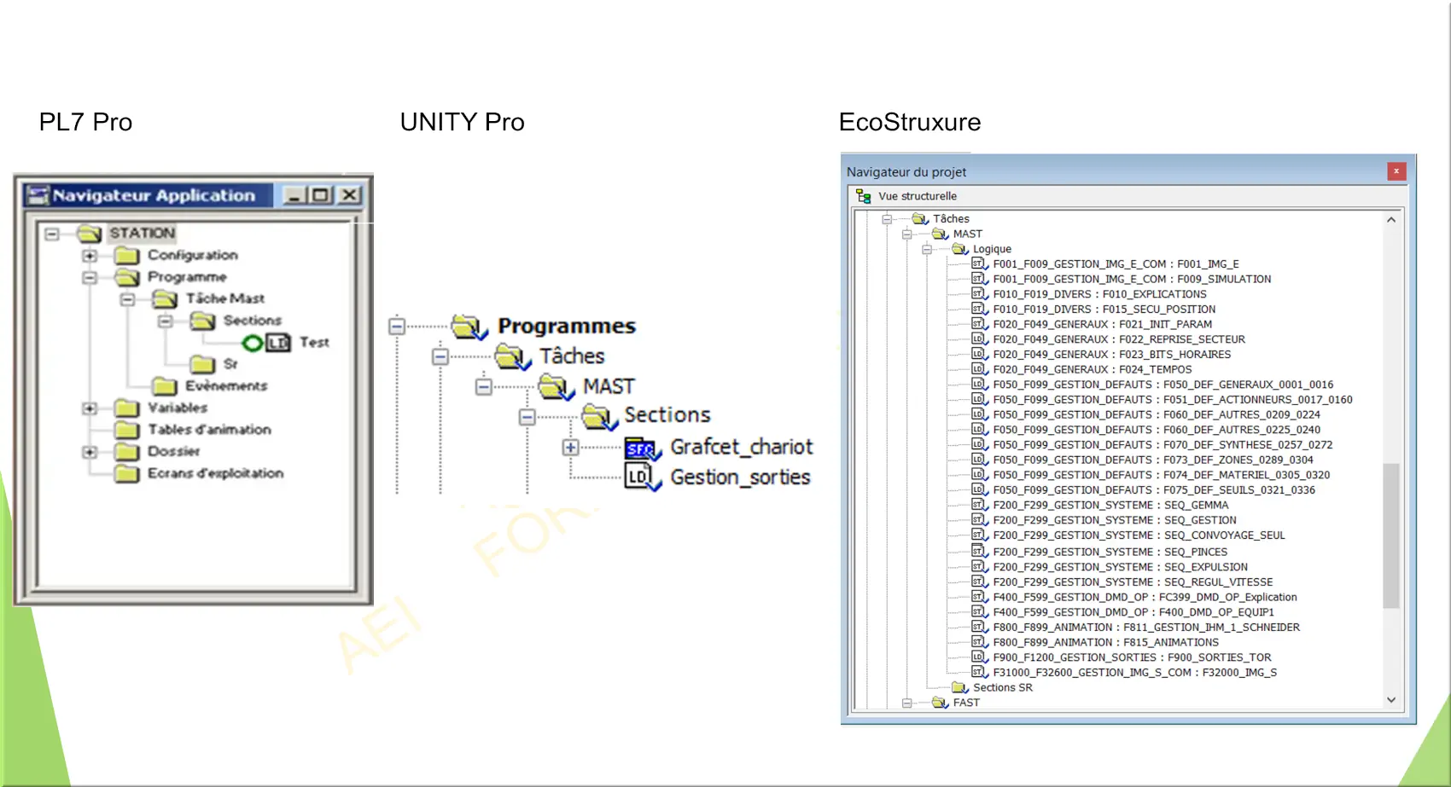Image resolution: width=1451 pixels, height=787 pixels.
Task: Click the Sections folder icon in Unity Pro
Action: [x=599, y=417]
